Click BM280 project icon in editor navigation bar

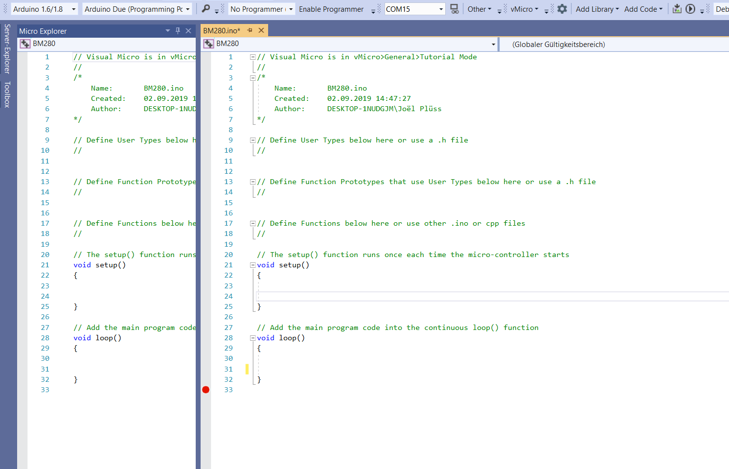[208, 44]
